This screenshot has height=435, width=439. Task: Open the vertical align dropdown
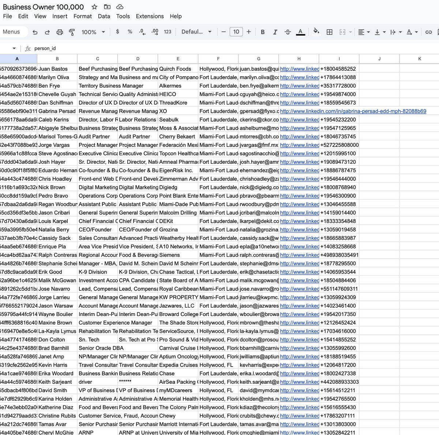pyautogui.click(x=380, y=32)
